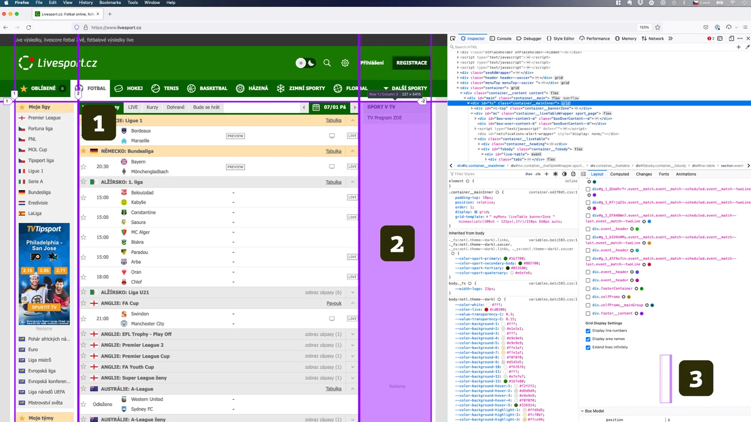This screenshot has width=751, height=422.
Task: Click the Livesport.cz logo
Action: pyautogui.click(x=56, y=62)
